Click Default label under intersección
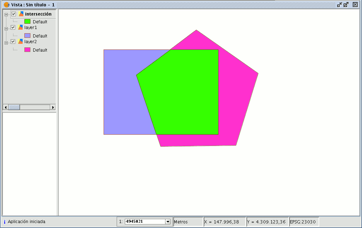Screen dimensions: 362x228 coord(40,22)
